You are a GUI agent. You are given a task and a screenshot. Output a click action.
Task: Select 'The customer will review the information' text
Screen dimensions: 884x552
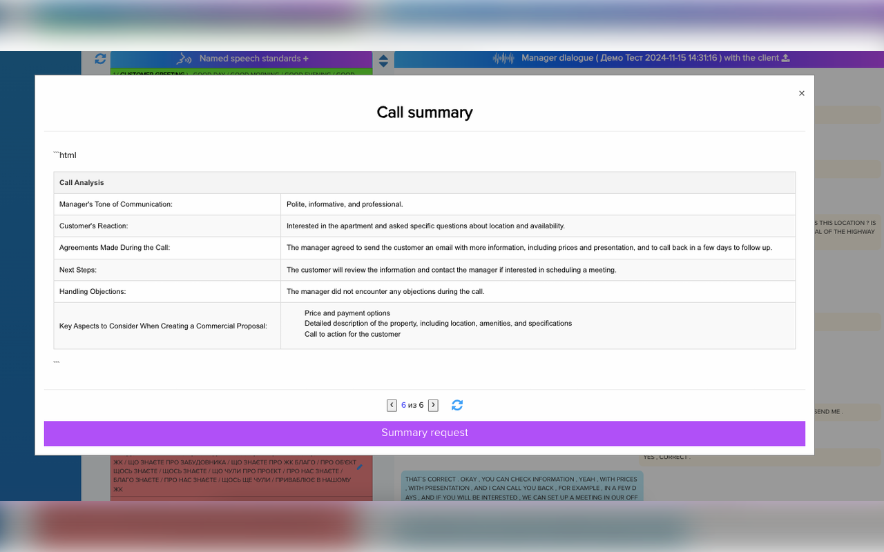[451, 270]
